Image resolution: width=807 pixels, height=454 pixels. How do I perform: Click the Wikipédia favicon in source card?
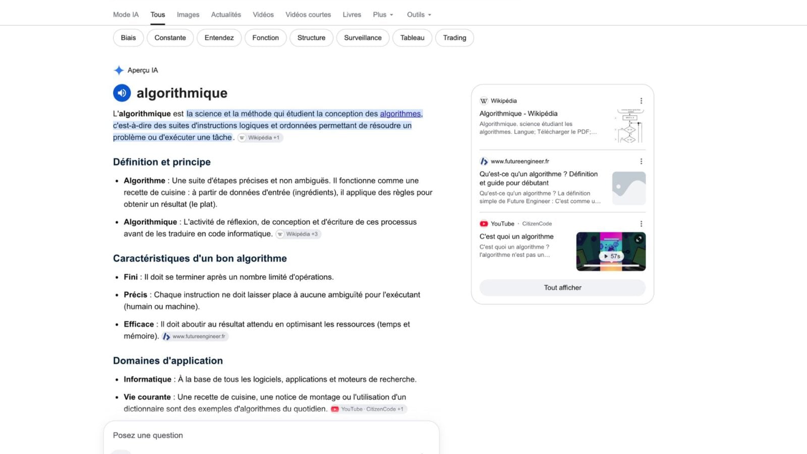(x=484, y=101)
